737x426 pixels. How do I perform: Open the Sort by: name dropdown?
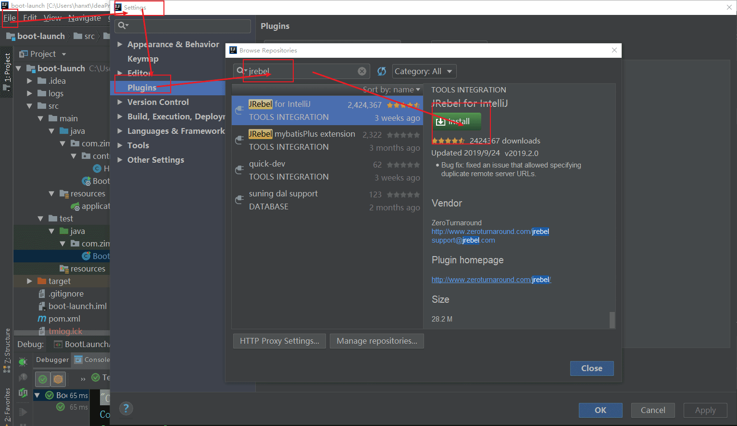(x=391, y=90)
